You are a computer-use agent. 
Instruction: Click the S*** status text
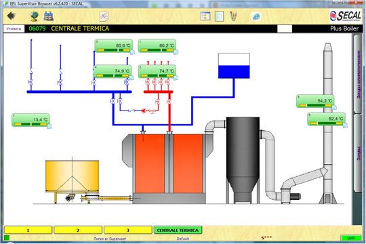(x=266, y=238)
